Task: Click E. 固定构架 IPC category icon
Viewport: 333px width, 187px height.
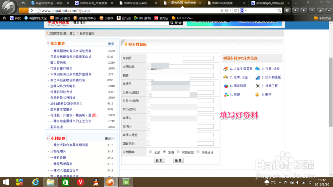Action: point(226,86)
